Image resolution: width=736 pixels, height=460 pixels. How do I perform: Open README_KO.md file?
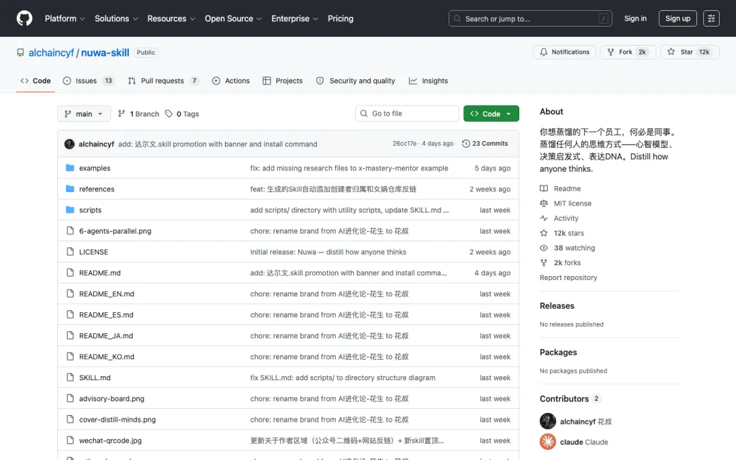pos(106,356)
